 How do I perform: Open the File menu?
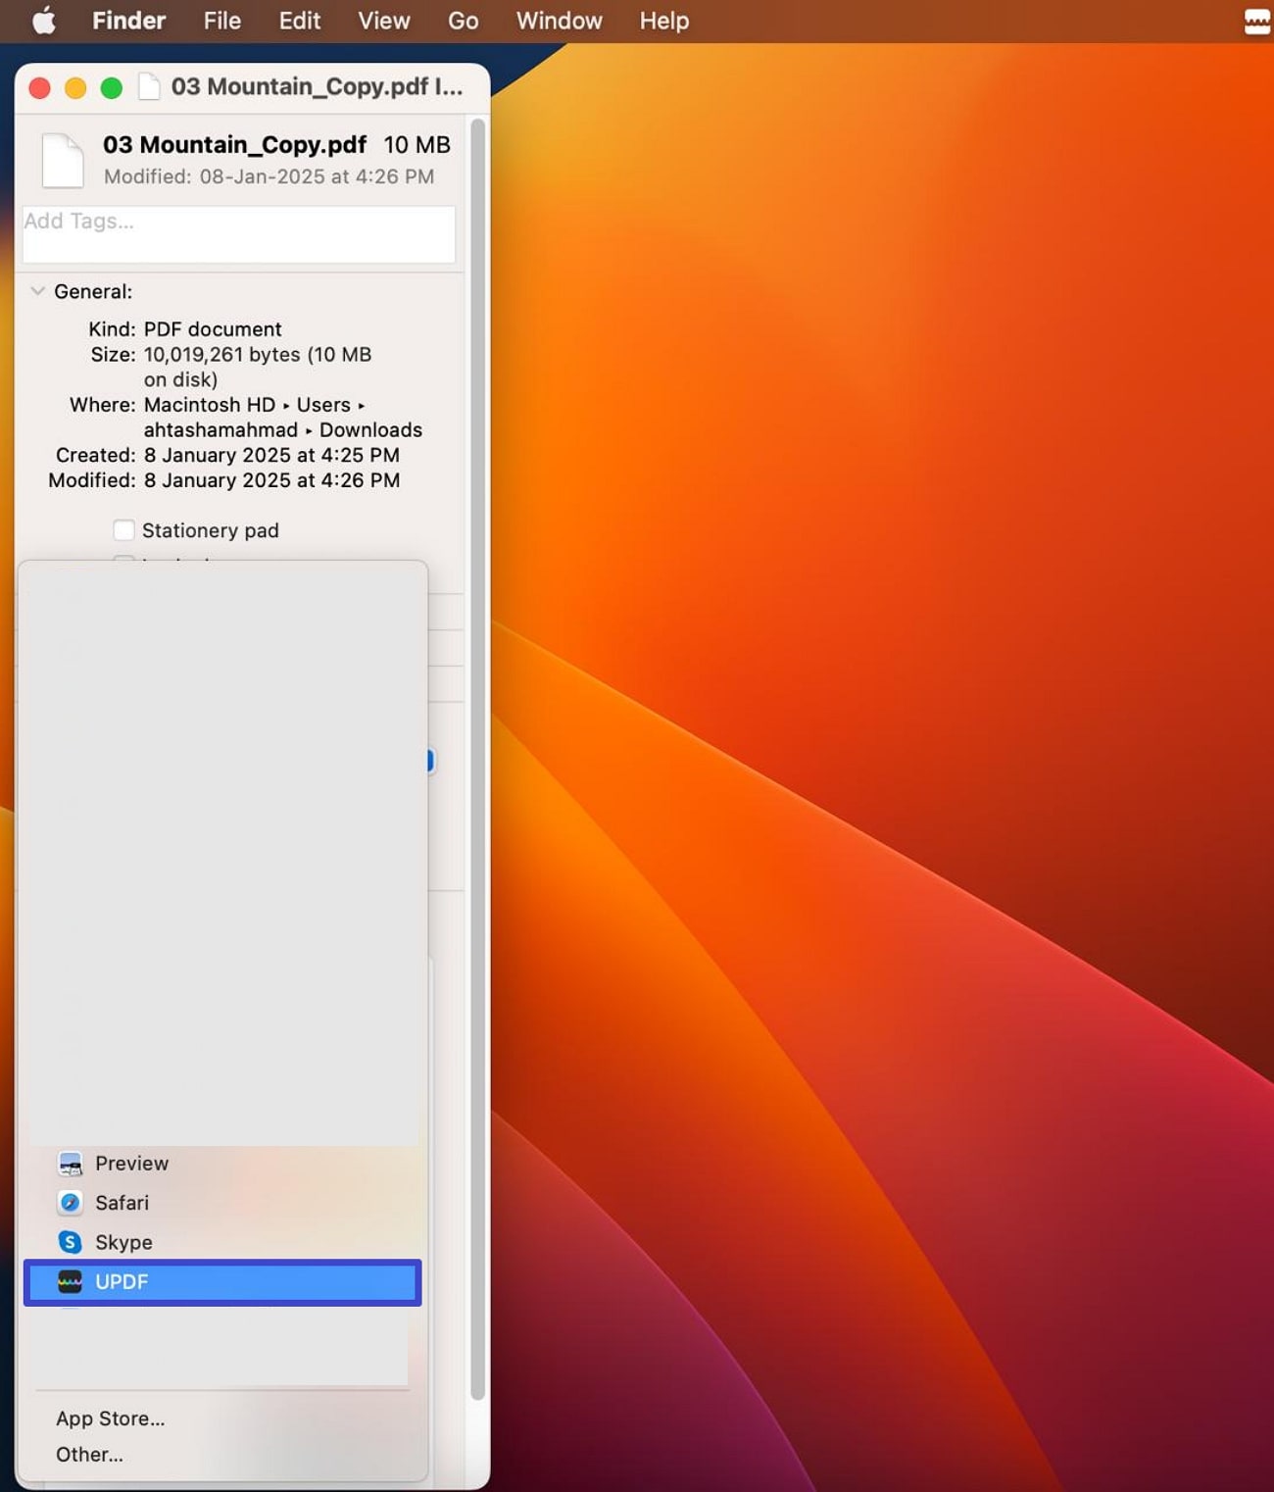pyautogui.click(x=221, y=21)
